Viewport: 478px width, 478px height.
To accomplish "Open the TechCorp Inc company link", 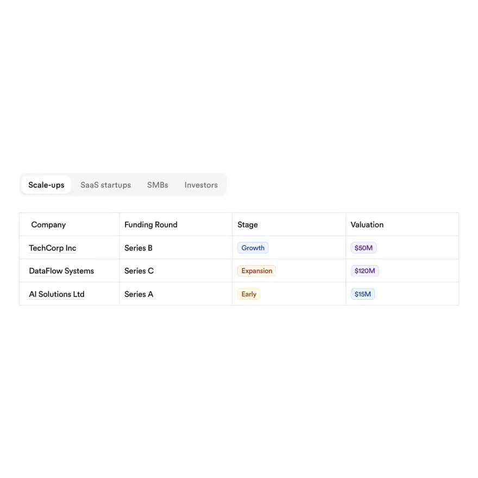I will [x=53, y=248].
